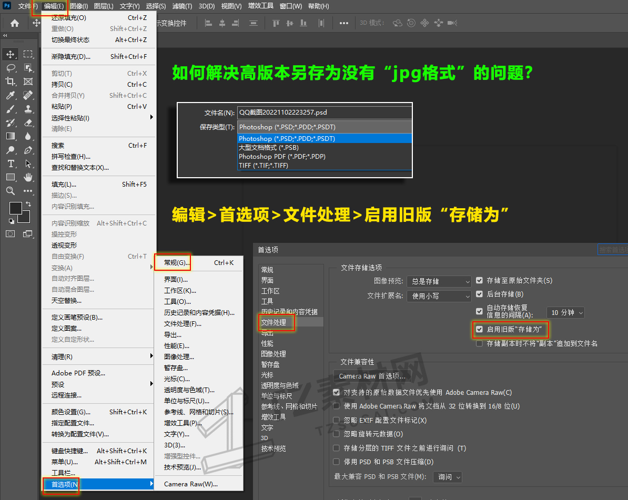Select the Rectangular Marquee tool
The image size is (628, 500).
[x=28, y=54]
